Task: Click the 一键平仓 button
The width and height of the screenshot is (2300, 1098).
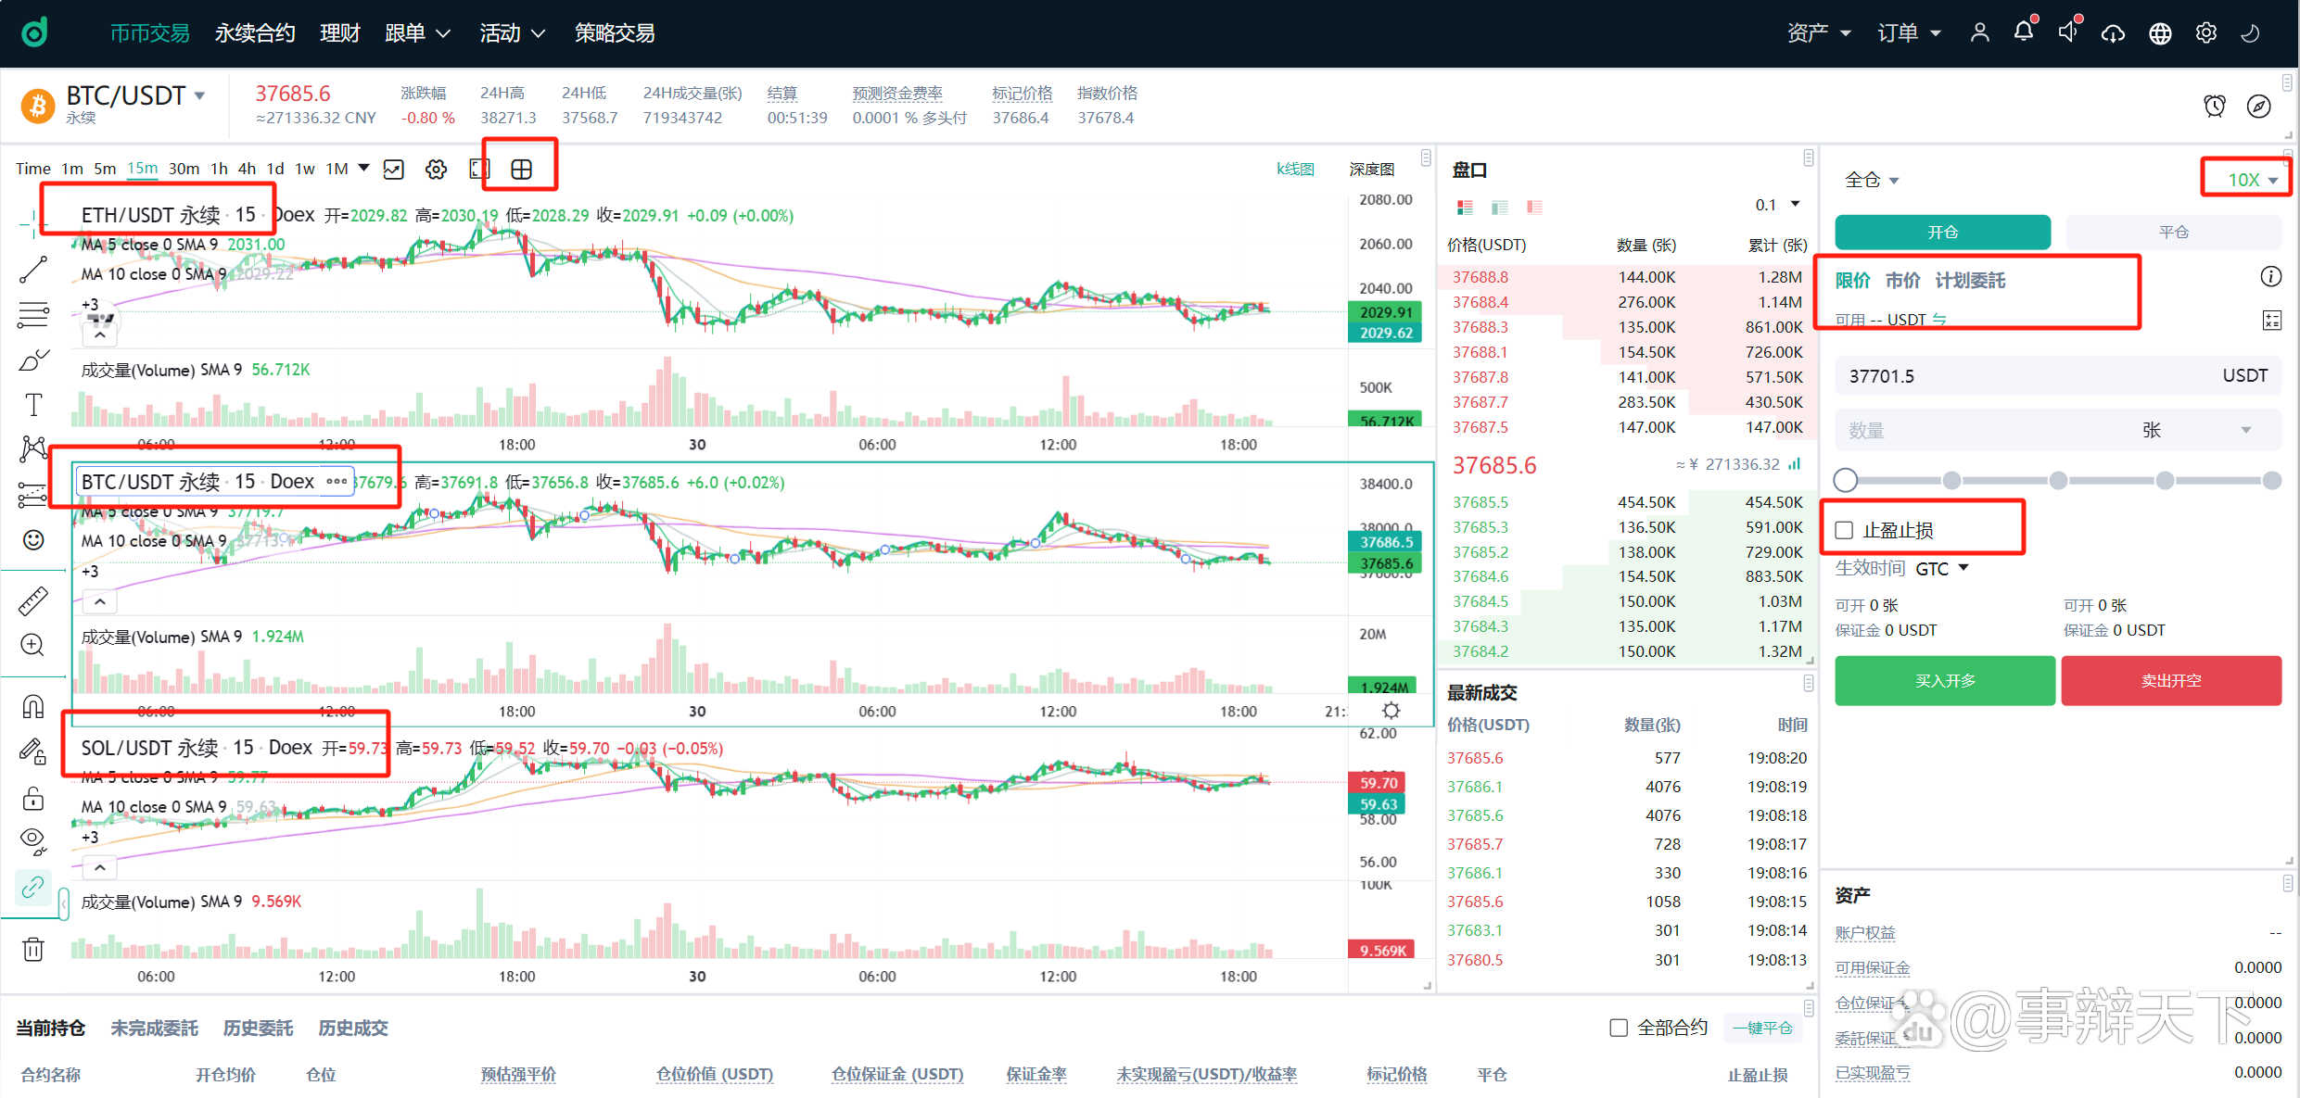Action: [1763, 1028]
